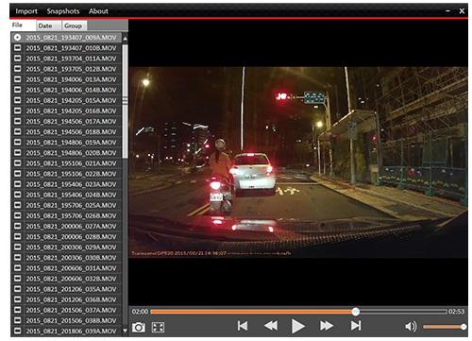Click the film icon beside 2015_0821_194806_019A.MOV
The height and width of the screenshot is (341, 472).
click(17, 142)
